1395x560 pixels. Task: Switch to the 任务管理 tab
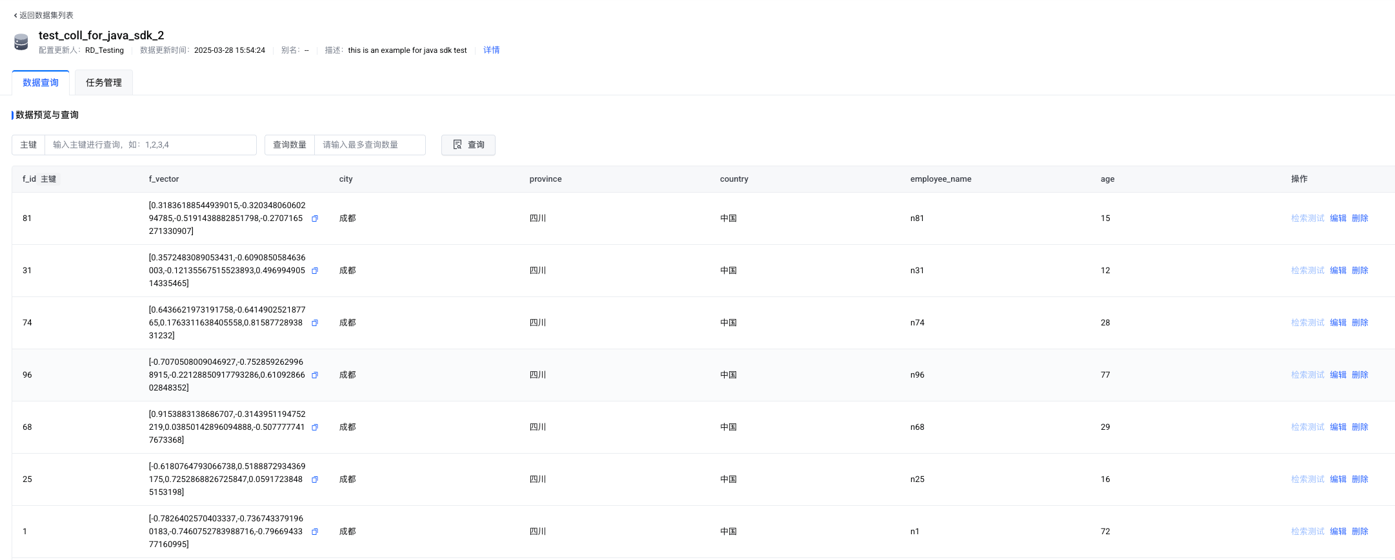click(104, 82)
